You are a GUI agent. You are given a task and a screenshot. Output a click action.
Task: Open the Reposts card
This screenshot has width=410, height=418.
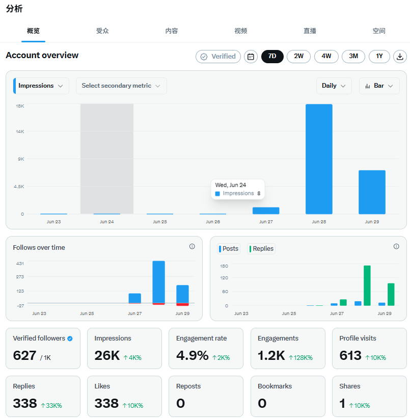[x=206, y=397]
